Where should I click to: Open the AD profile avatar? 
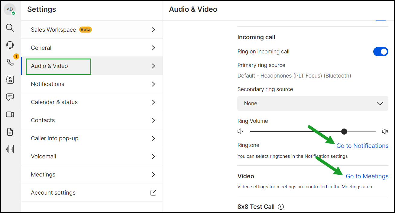coord(10,10)
